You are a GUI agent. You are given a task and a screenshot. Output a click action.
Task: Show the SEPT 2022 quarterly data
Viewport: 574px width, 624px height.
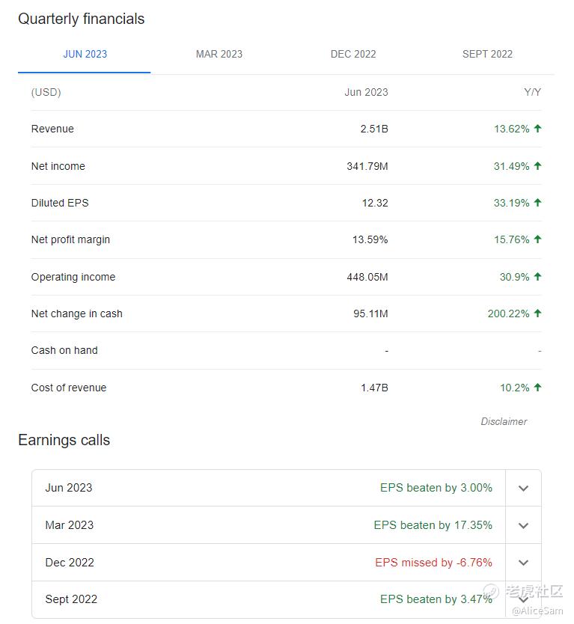click(487, 54)
